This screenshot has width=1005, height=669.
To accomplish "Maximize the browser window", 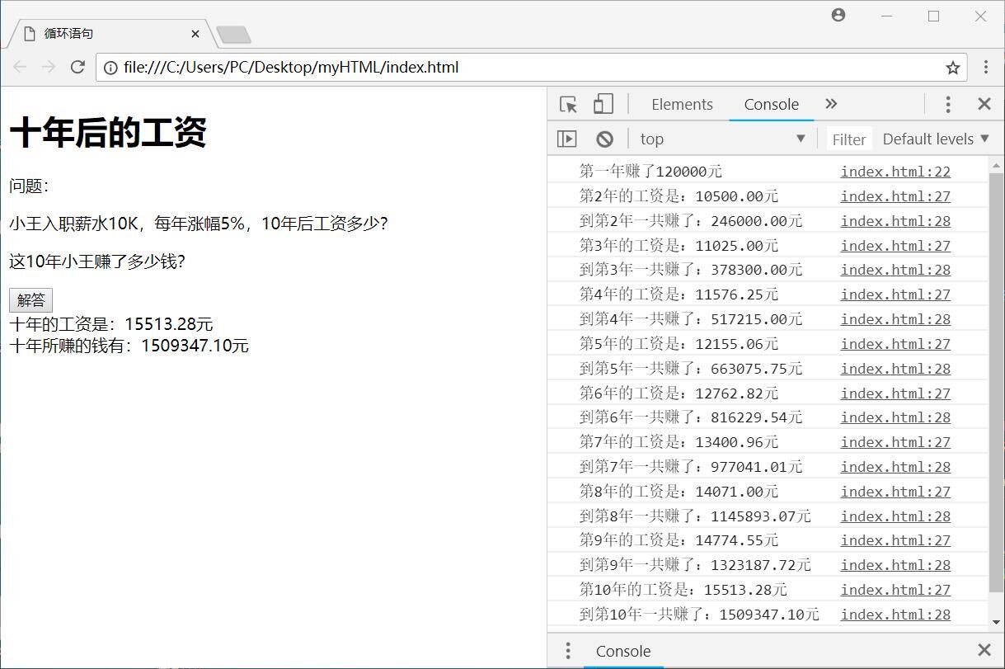I will point(933,16).
